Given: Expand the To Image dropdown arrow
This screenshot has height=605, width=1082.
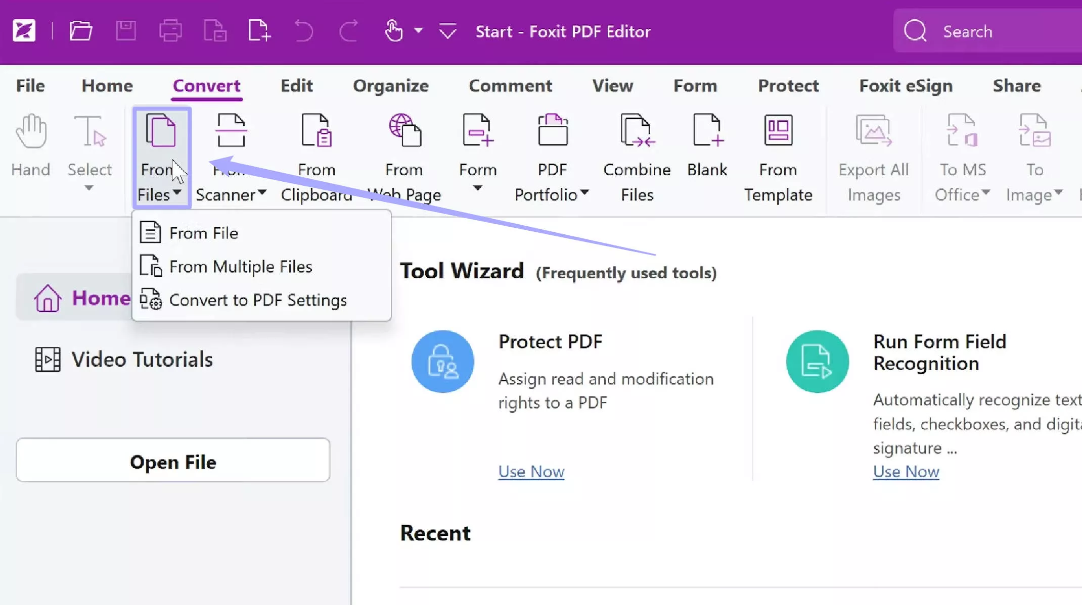Looking at the screenshot, I should pyautogui.click(x=1058, y=192).
